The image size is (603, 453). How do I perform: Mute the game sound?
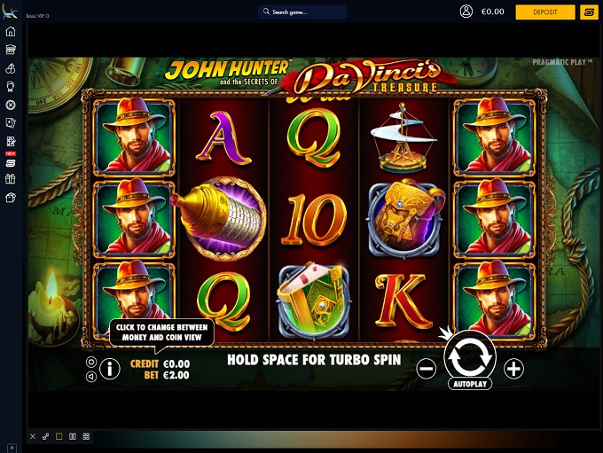click(91, 376)
